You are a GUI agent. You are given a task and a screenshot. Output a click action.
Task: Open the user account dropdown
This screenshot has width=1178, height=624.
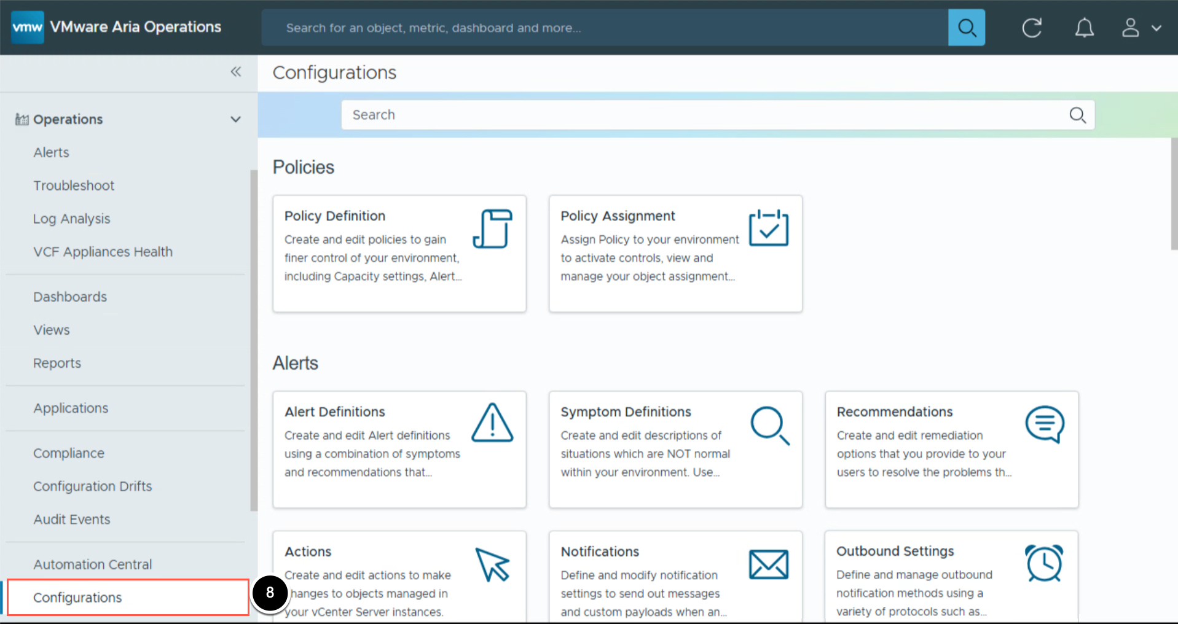(1141, 28)
